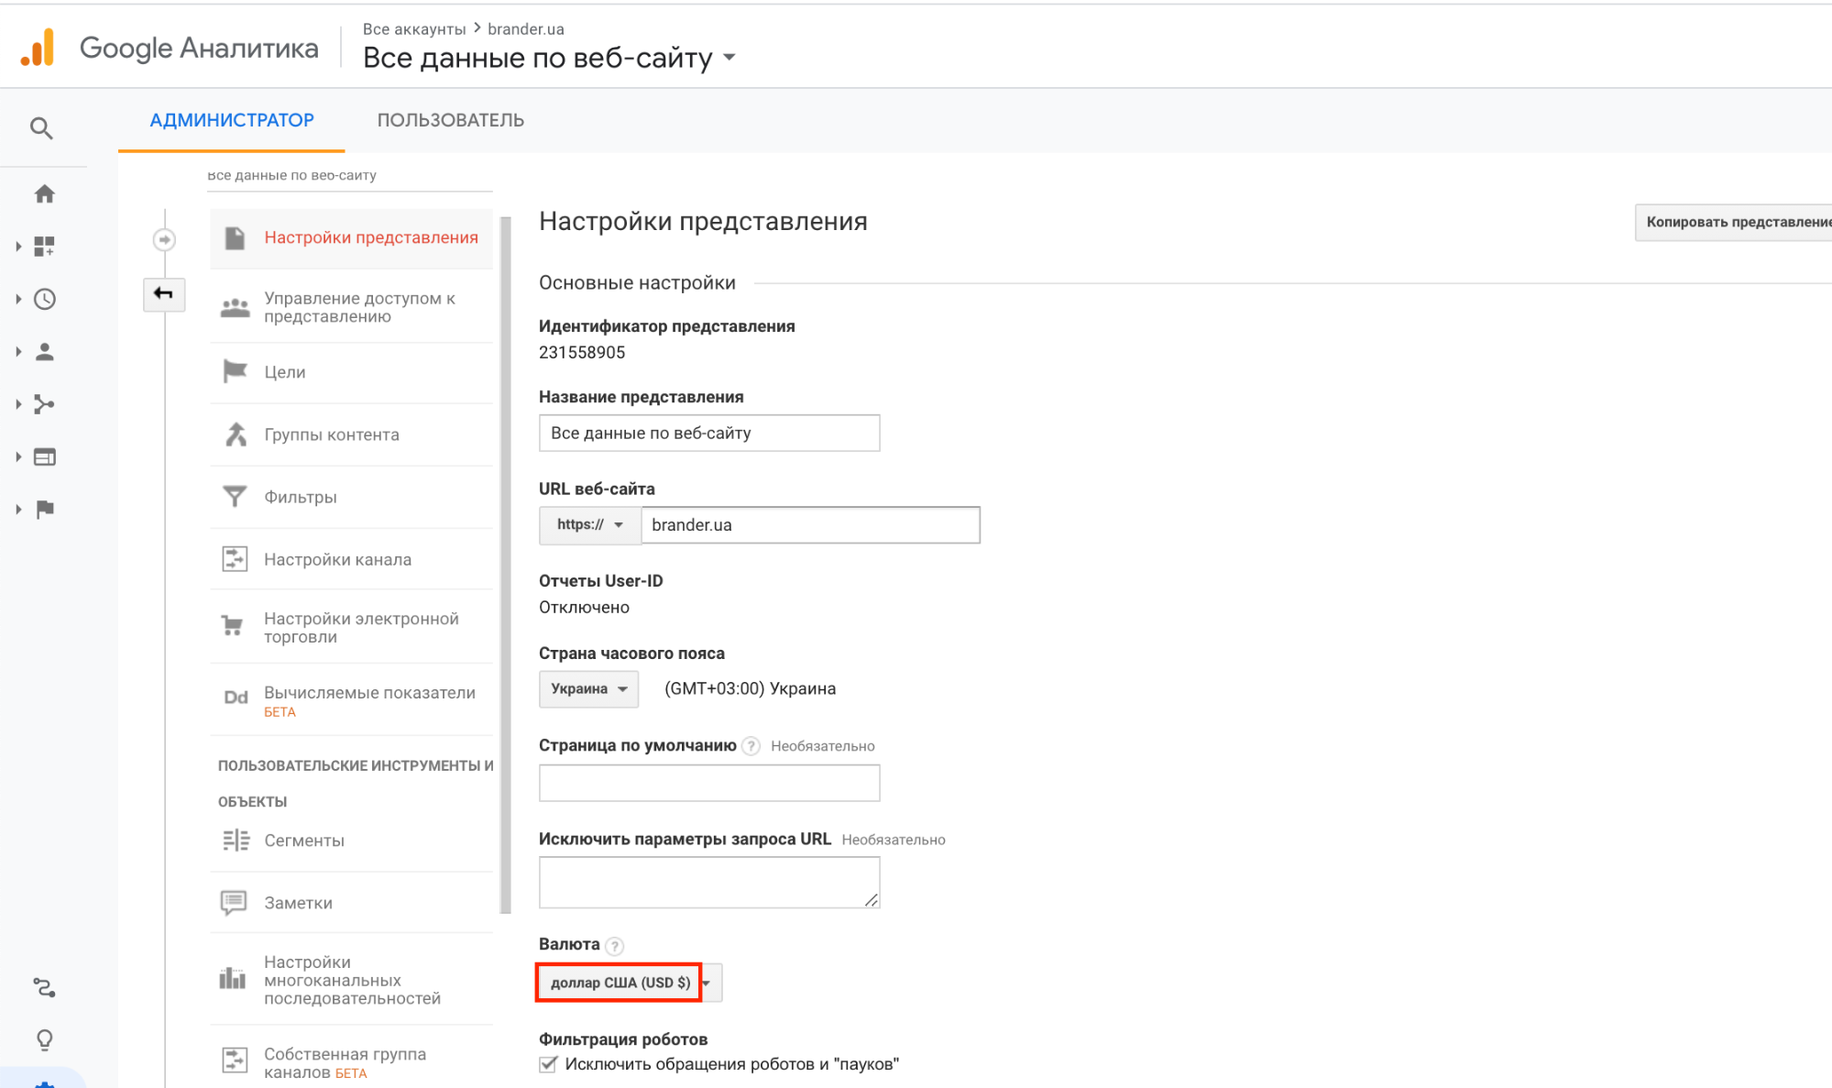Viewport: 1832px width, 1088px height.
Task: Click the search magnifier icon in sidebar
Action: (41, 128)
